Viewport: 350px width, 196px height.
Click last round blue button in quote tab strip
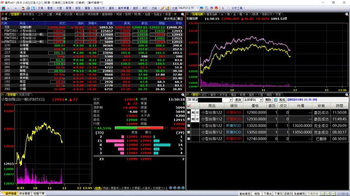pos(183,188)
